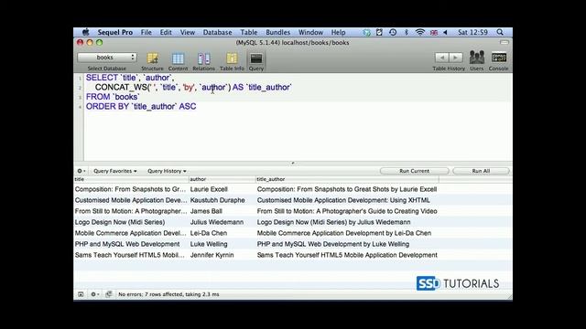The height and width of the screenshot is (329, 586).
Task: Select the 'James Ball' cell
Action: [222, 211]
